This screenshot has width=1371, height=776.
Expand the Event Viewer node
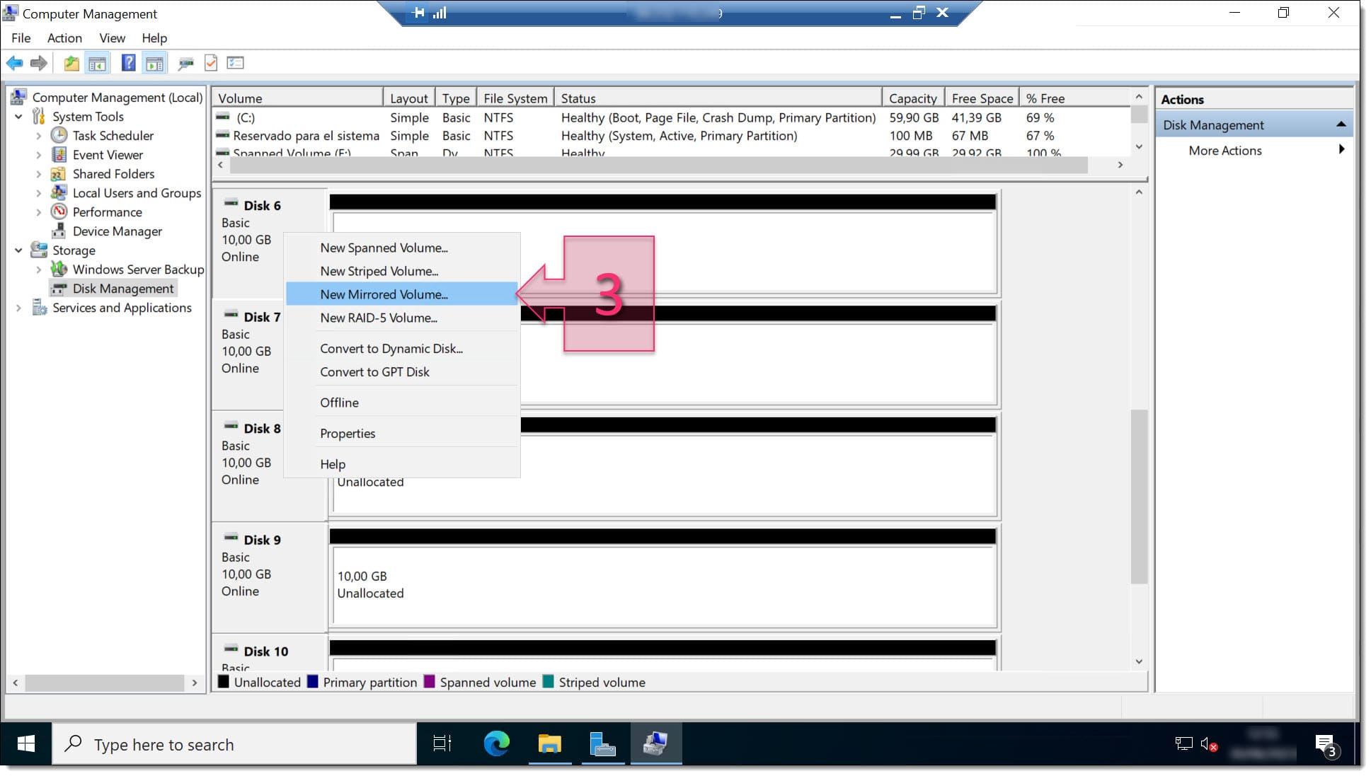(x=39, y=154)
